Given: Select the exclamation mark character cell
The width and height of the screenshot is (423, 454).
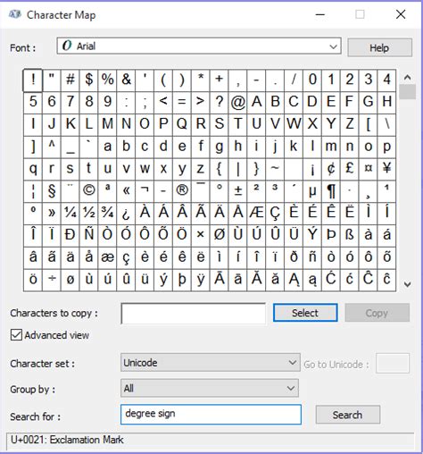Looking at the screenshot, I should point(33,80).
